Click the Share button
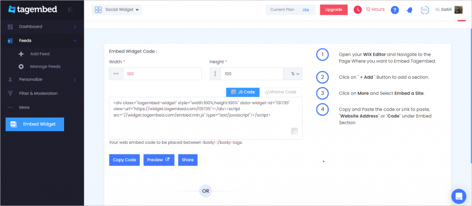The height and width of the screenshot is (206, 472). (188, 160)
